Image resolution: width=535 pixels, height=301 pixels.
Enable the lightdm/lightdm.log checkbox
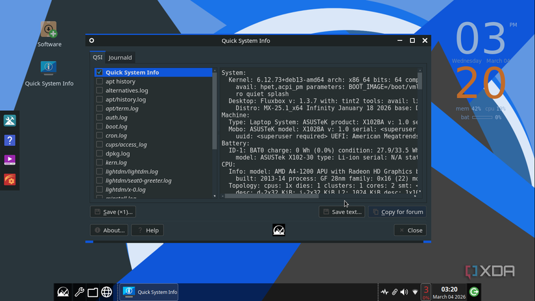[x=99, y=171]
